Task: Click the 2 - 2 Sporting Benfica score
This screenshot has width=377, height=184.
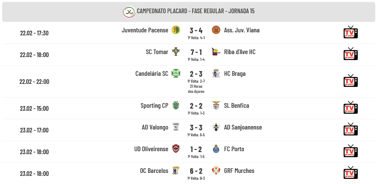Action: pos(196,106)
